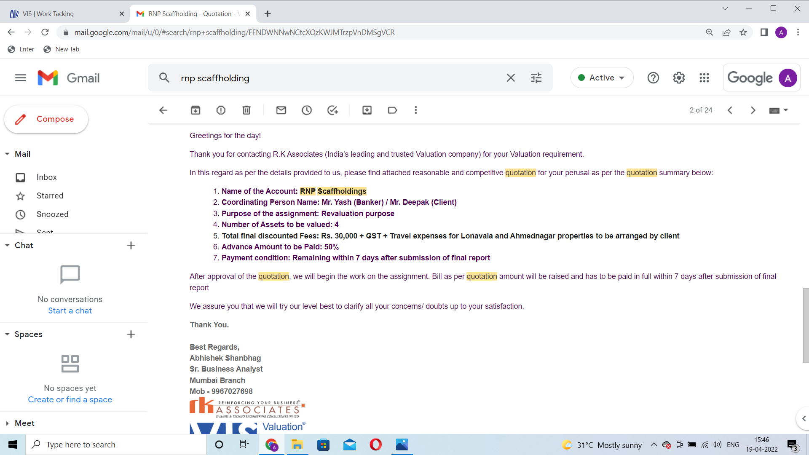Delete this email with trash icon
Screen dimensions: 809x455
pyautogui.click(x=246, y=110)
